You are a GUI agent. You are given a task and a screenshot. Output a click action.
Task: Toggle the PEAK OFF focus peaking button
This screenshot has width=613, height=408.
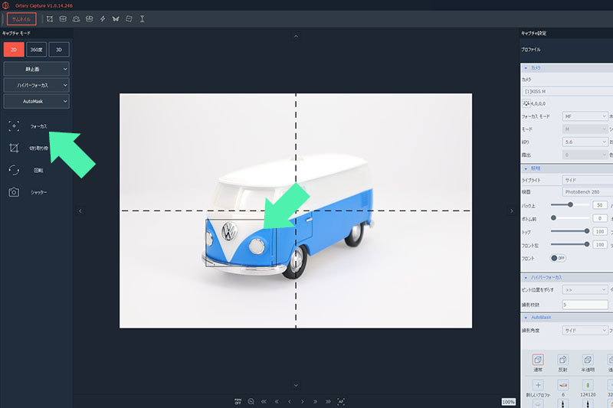tap(237, 401)
